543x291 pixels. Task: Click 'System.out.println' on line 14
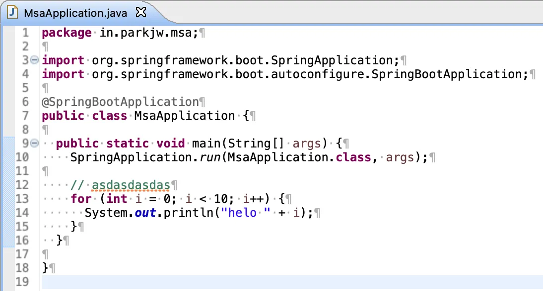[x=149, y=213]
